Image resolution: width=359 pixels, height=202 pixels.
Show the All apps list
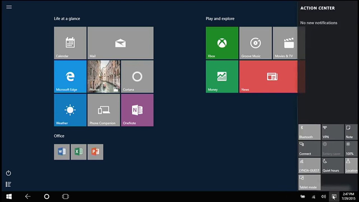[x=9, y=184]
